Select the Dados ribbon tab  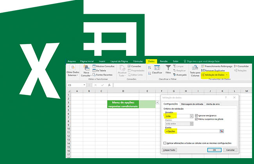[x=151, y=61]
